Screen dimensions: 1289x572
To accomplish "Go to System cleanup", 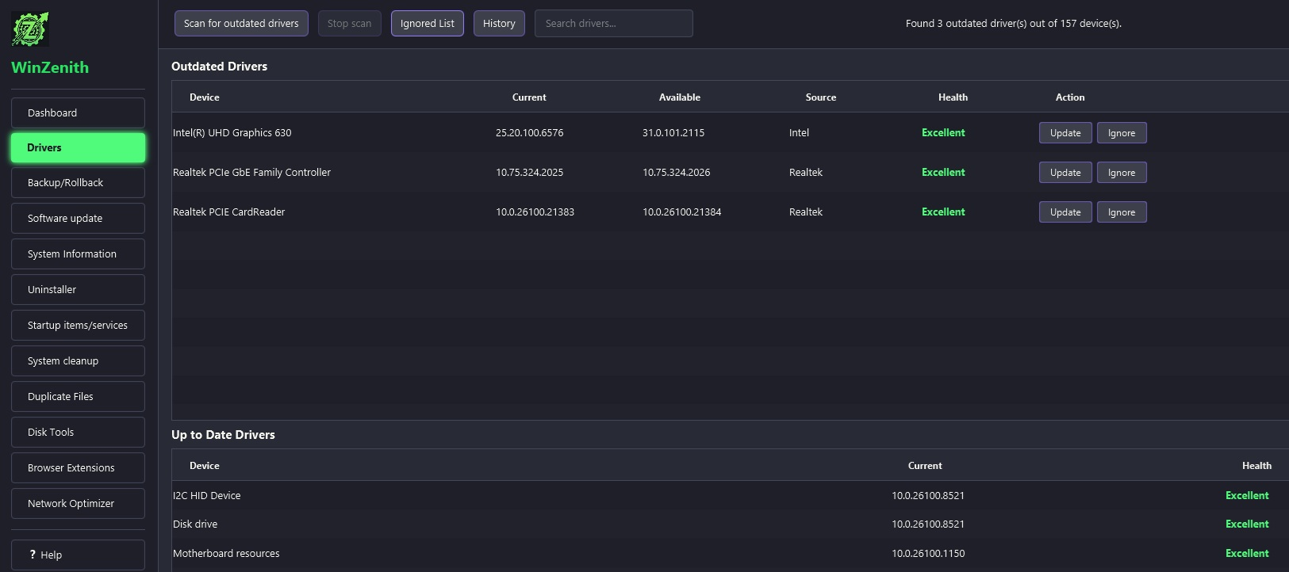I will coord(78,360).
